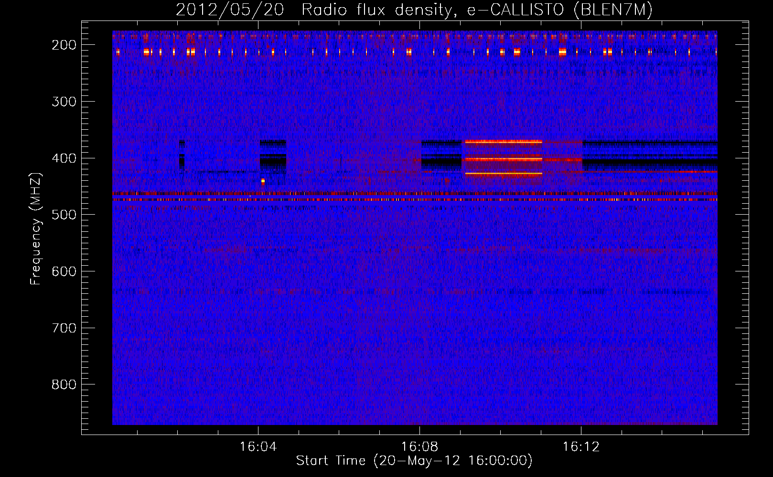This screenshot has height=477, width=773.
Task: Click the 700 frequency tick label
Action: coord(64,328)
